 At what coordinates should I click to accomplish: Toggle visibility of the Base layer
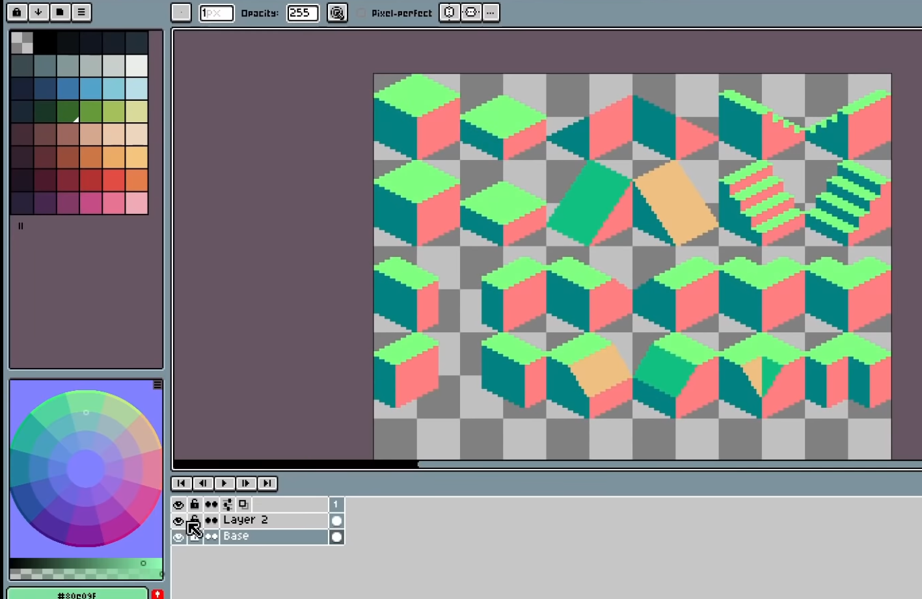(x=178, y=537)
